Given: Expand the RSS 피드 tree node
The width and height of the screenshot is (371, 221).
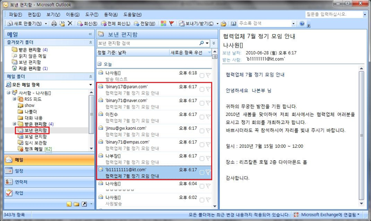Looking at the screenshot, I should coord(14,99).
